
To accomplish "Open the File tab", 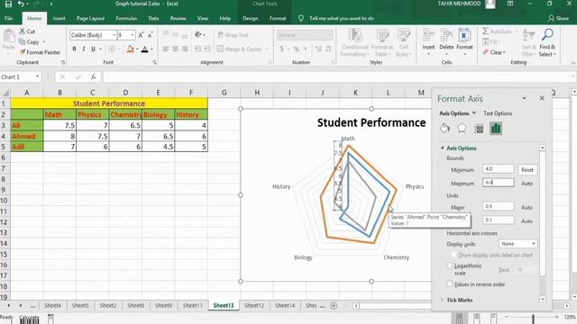I will coord(8,18).
